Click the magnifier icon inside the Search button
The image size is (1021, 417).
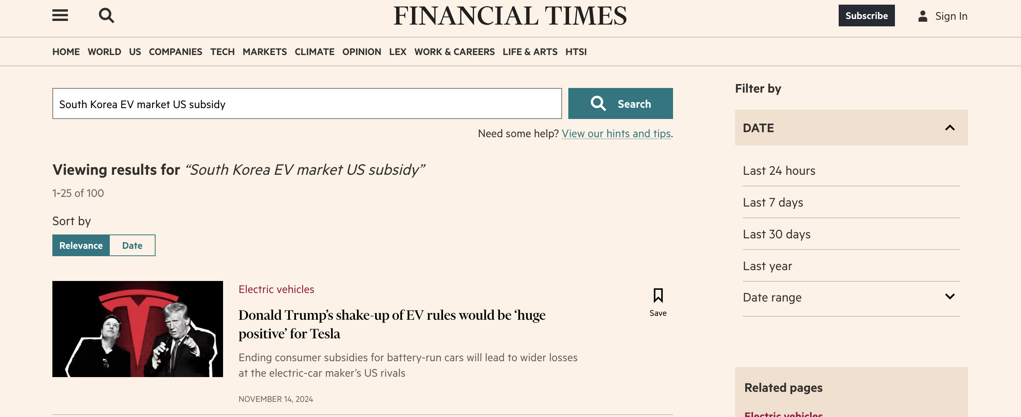pos(599,103)
